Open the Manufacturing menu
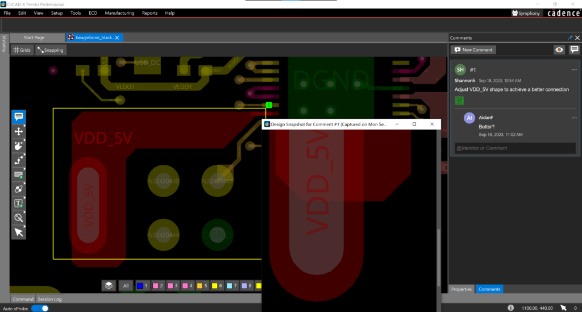The height and width of the screenshot is (312, 582). (119, 13)
